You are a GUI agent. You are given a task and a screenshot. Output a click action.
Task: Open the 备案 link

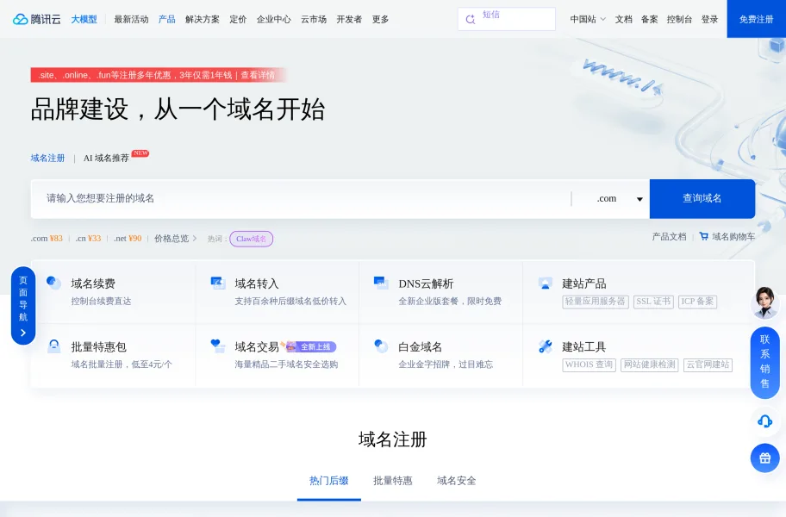649,20
